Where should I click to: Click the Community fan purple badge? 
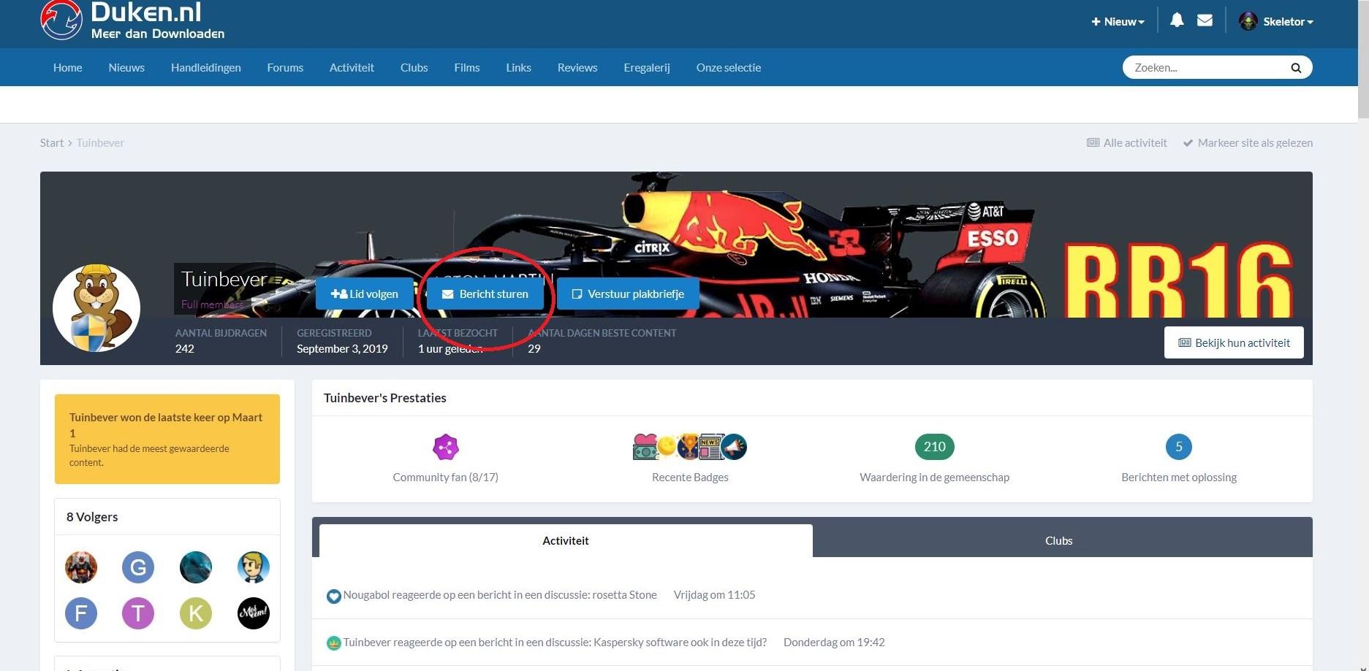pos(445,447)
